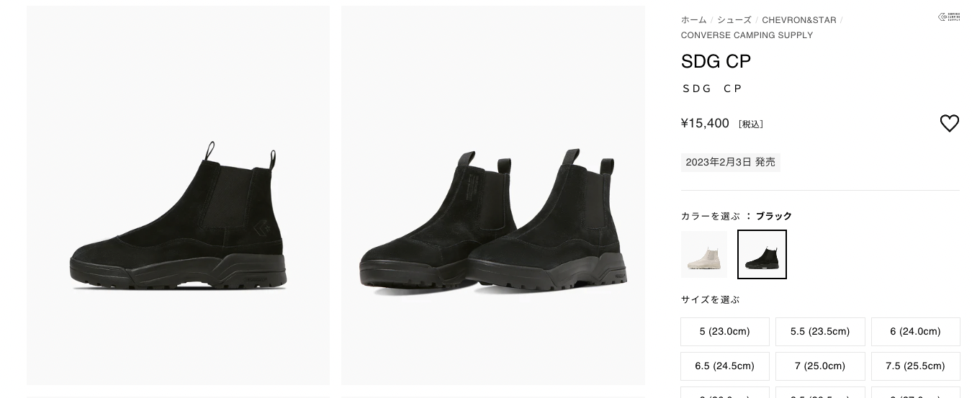The image size is (972, 398).
Task: Click the 2023年2月3日 発売 release badge
Action: pyautogui.click(x=730, y=163)
